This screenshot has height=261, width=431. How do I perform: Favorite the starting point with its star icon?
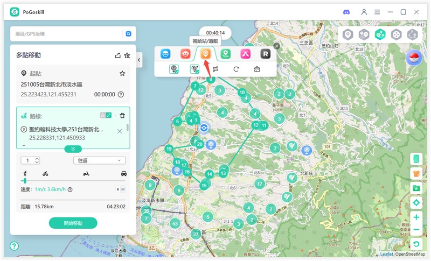(x=122, y=73)
